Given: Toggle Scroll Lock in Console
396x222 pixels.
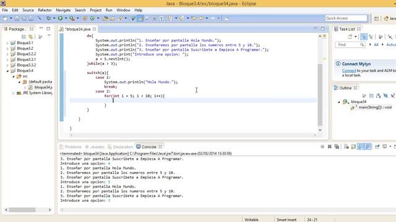Looking at the screenshot, I should pos(353,147).
